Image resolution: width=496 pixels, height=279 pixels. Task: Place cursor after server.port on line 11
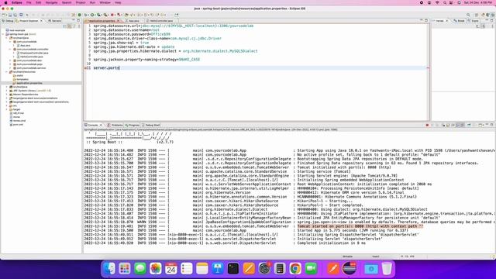tap(119, 67)
